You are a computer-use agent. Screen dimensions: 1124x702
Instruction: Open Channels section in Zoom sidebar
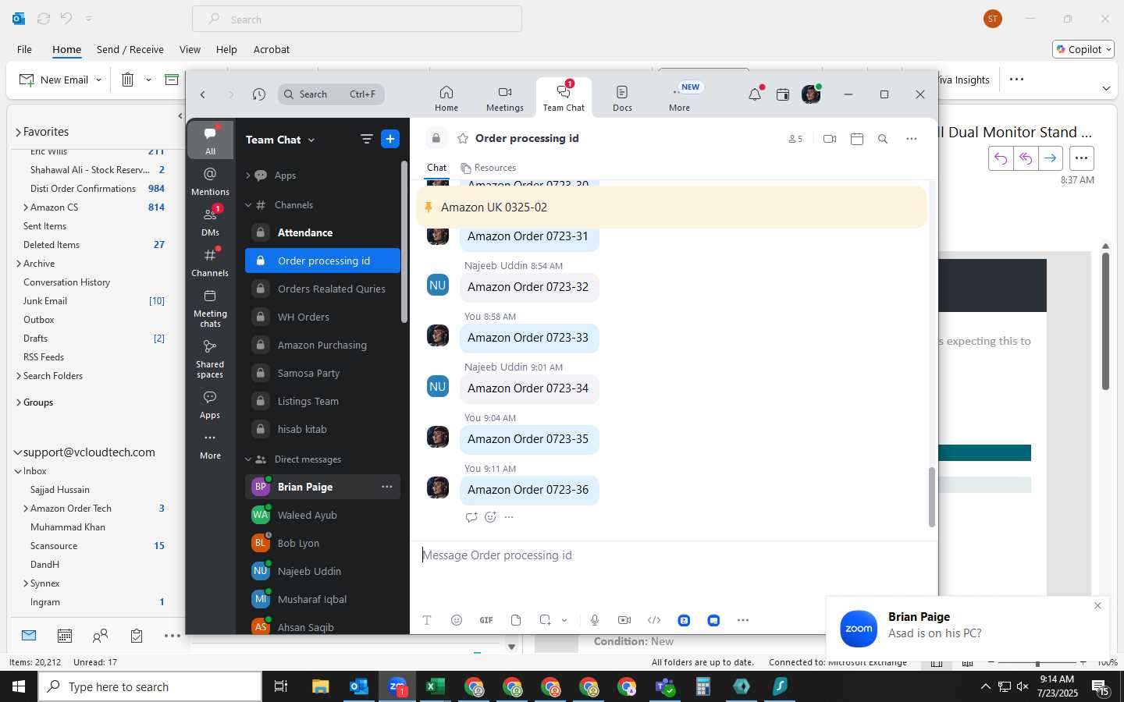(210, 262)
